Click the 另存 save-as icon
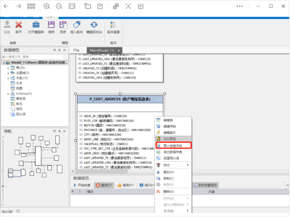 coord(63,24)
